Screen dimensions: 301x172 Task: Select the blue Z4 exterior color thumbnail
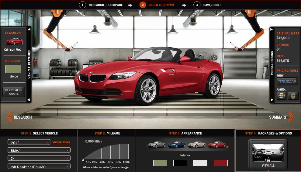click(176, 145)
